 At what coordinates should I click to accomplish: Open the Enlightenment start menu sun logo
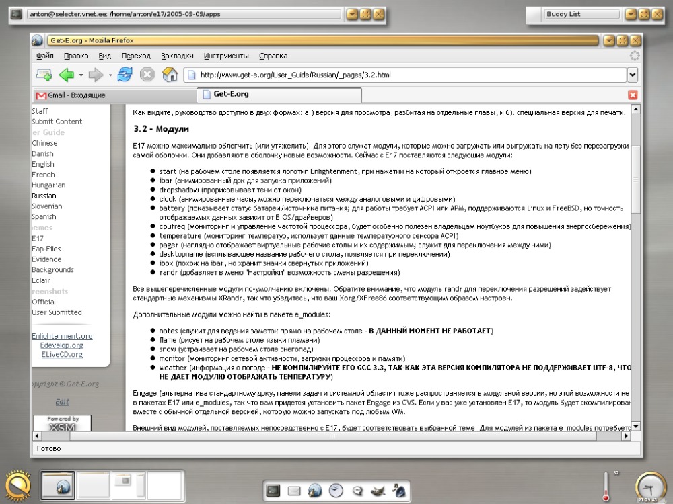coord(17,486)
